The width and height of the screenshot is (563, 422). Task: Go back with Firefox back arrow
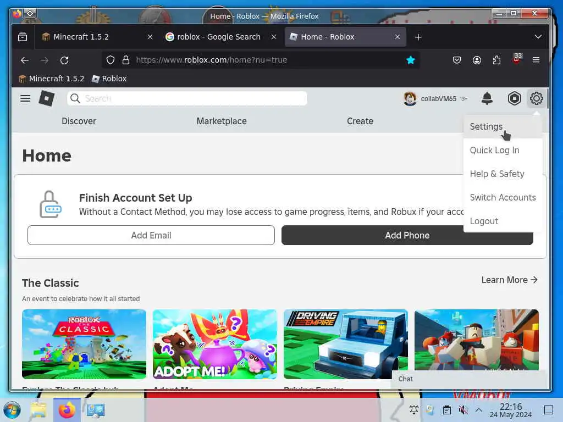25,60
